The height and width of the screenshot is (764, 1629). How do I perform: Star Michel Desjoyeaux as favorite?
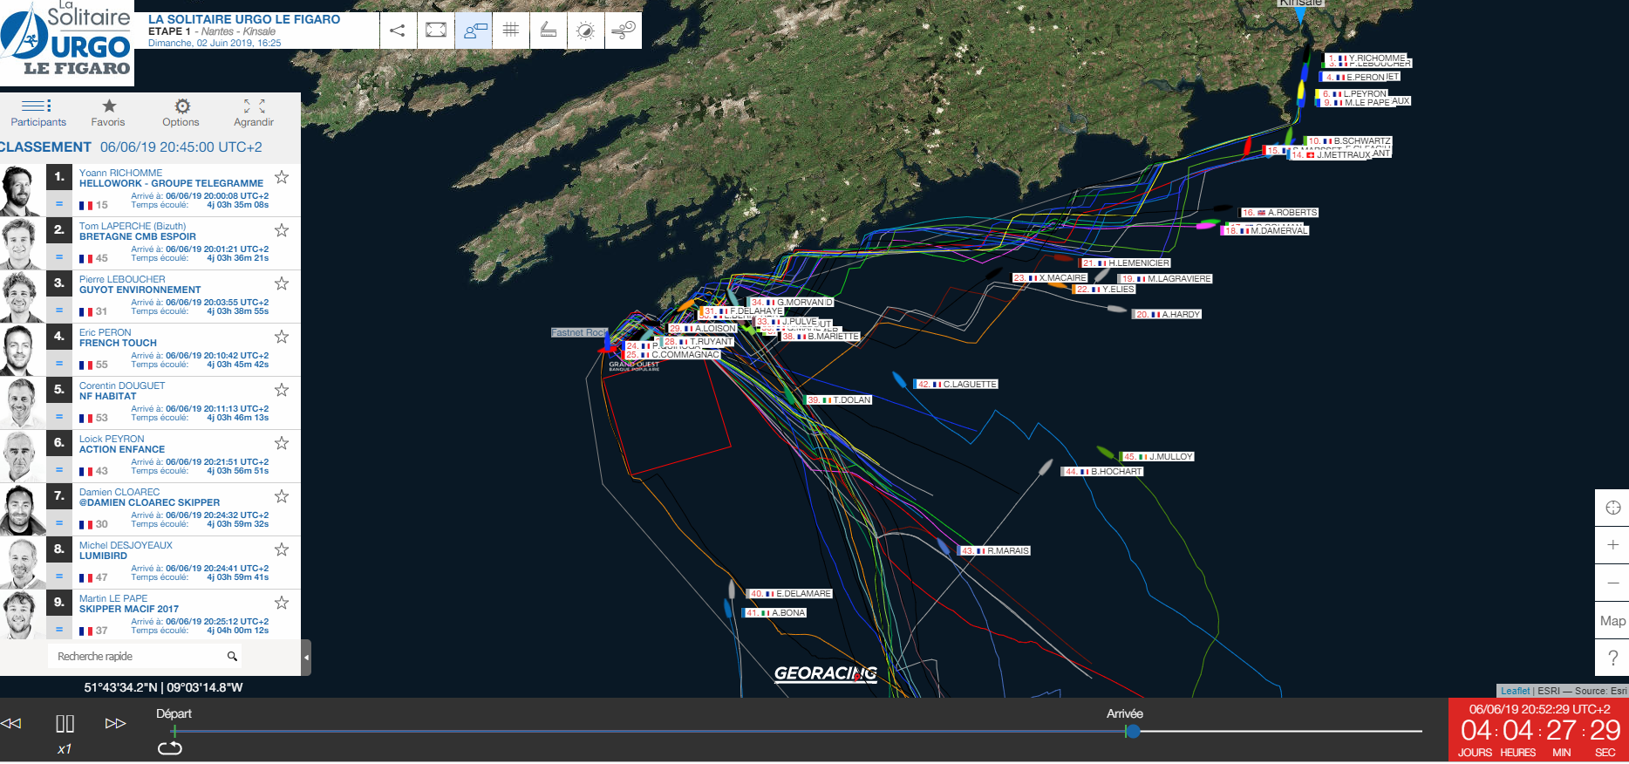pos(282,549)
